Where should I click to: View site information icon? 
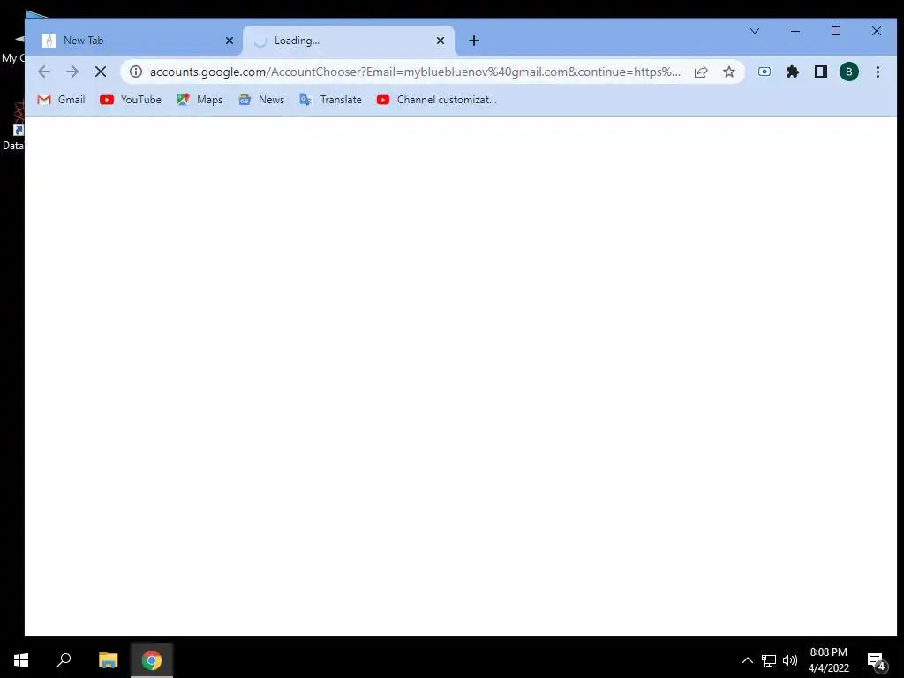(135, 72)
